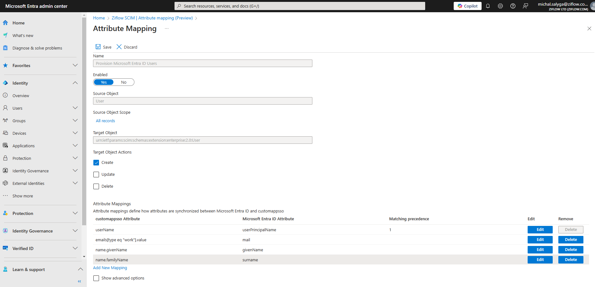Click the search resources input field
The image size is (595, 287).
pos(300,6)
